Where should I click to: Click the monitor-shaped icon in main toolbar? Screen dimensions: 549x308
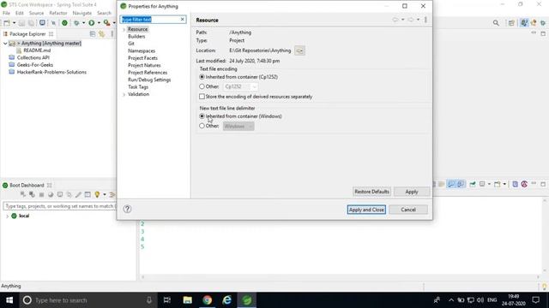coord(42,23)
